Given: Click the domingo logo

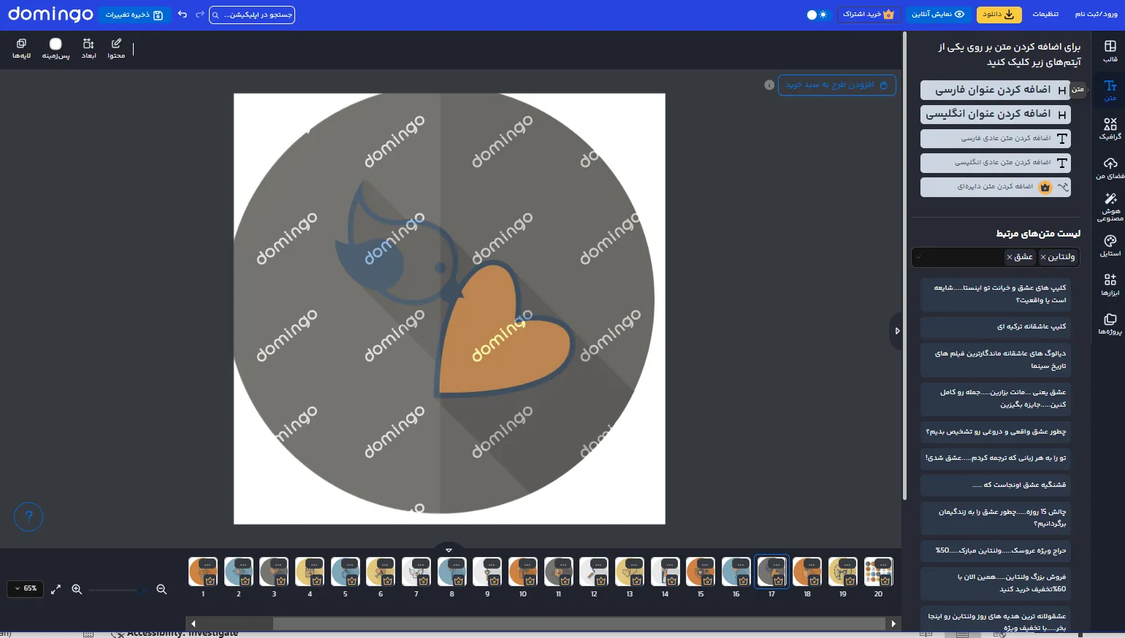Looking at the screenshot, I should click(x=50, y=15).
